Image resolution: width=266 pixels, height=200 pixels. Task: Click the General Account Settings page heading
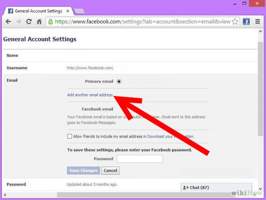pos(40,39)
